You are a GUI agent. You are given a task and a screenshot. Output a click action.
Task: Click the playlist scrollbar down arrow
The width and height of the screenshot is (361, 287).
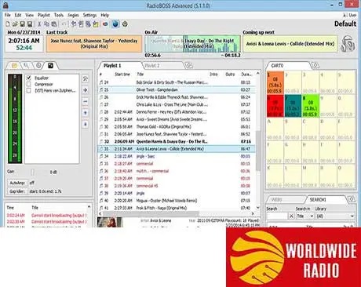(258, 208)
